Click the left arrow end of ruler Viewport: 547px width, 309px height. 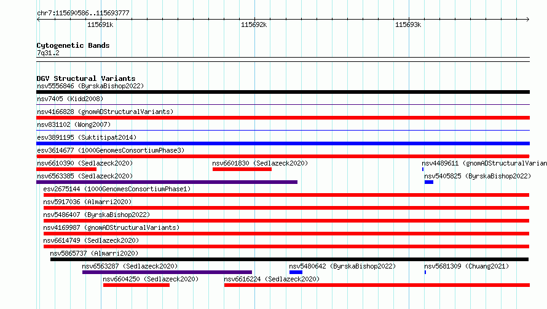[x=38, y=19]
